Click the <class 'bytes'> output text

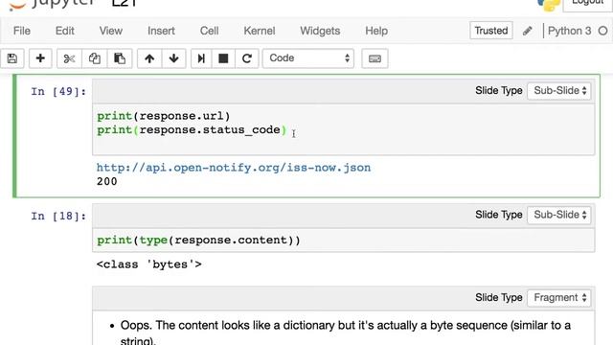149,264
